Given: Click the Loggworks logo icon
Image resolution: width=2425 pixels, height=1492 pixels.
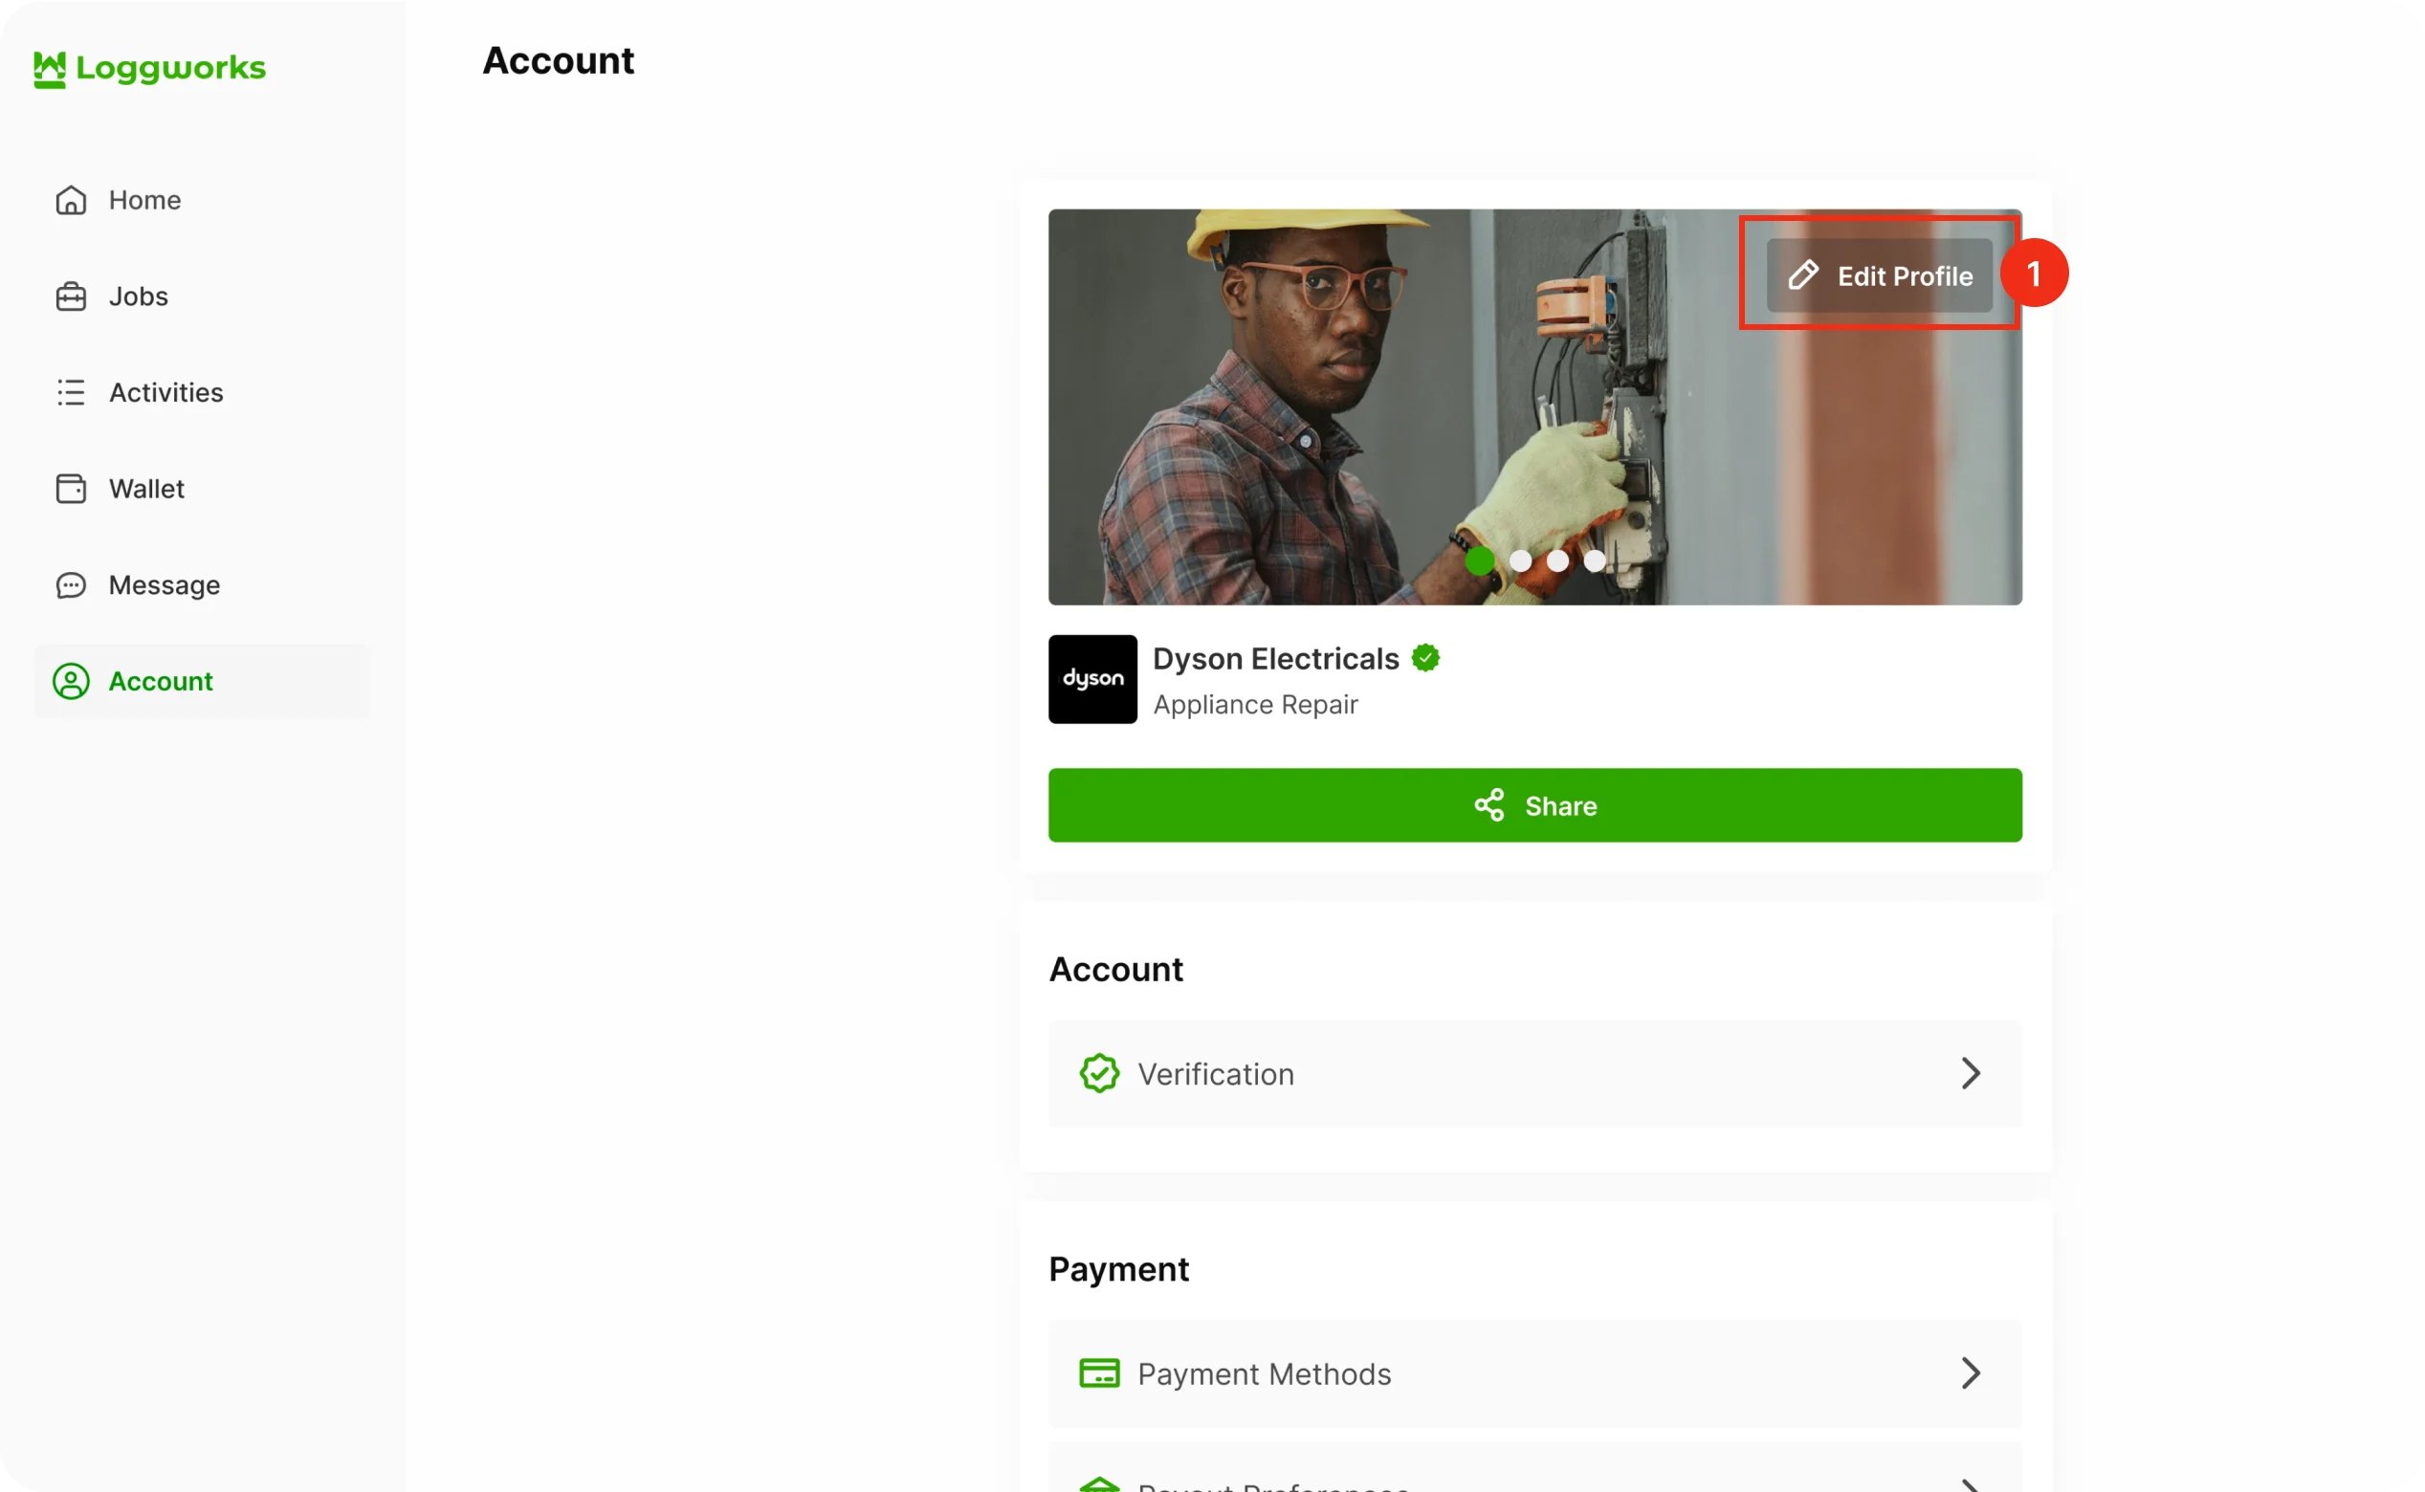Looking at the screenshot, I should (50, 69).
